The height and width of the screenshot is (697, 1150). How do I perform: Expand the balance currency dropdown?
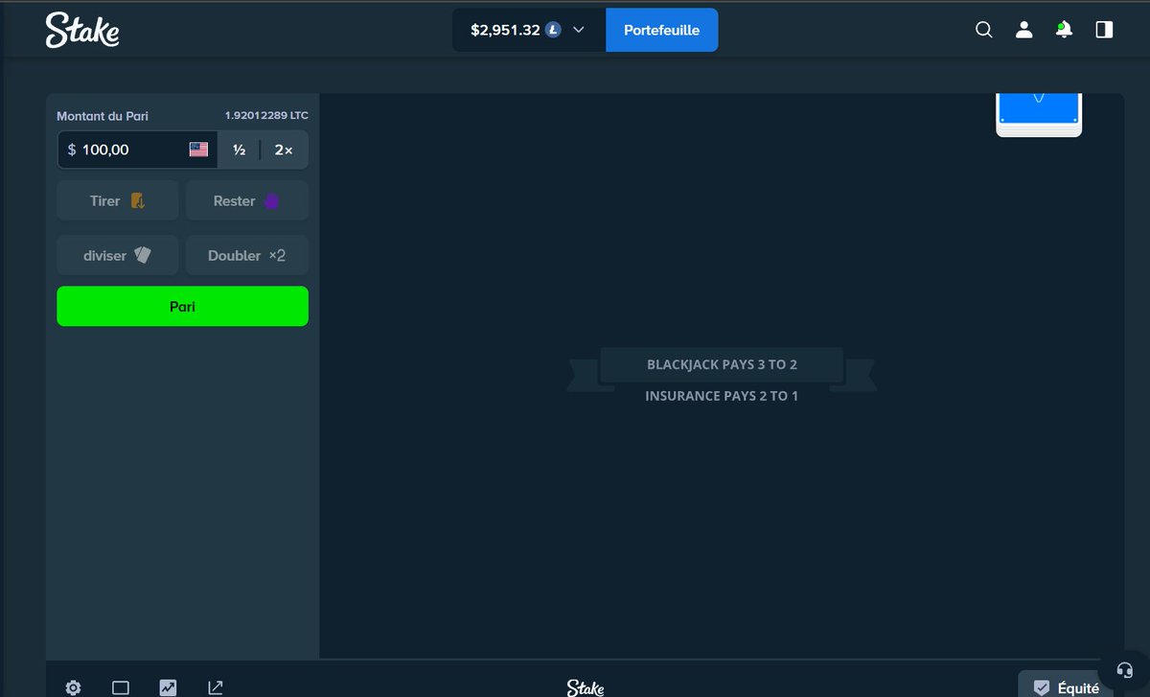578,30
